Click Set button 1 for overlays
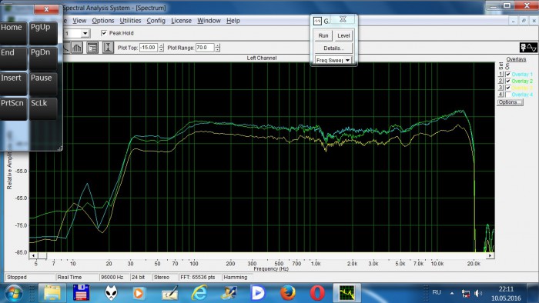The image size is (539, 303). (500, 75)
